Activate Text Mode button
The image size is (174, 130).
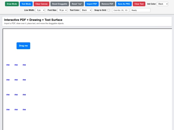26,4
